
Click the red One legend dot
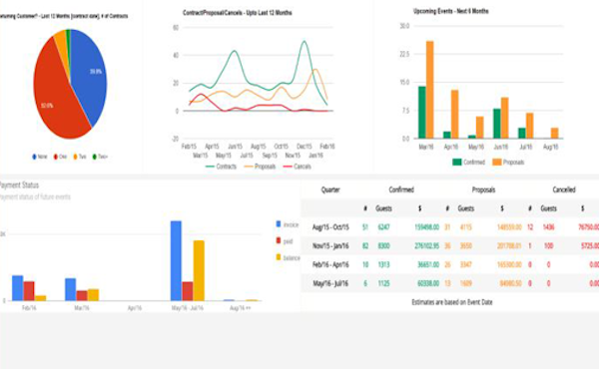[x=55, y=157]
